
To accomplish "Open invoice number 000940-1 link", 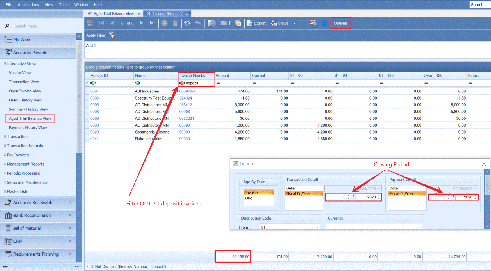I will click(187, 91).
